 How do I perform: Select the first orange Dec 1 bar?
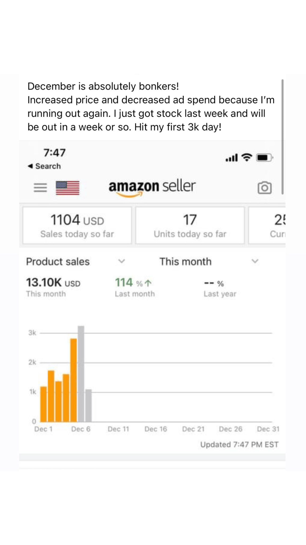pyautogui.click(x=43, y=404)
